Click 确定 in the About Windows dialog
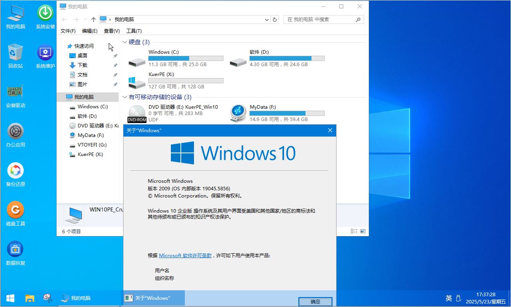 315,302
